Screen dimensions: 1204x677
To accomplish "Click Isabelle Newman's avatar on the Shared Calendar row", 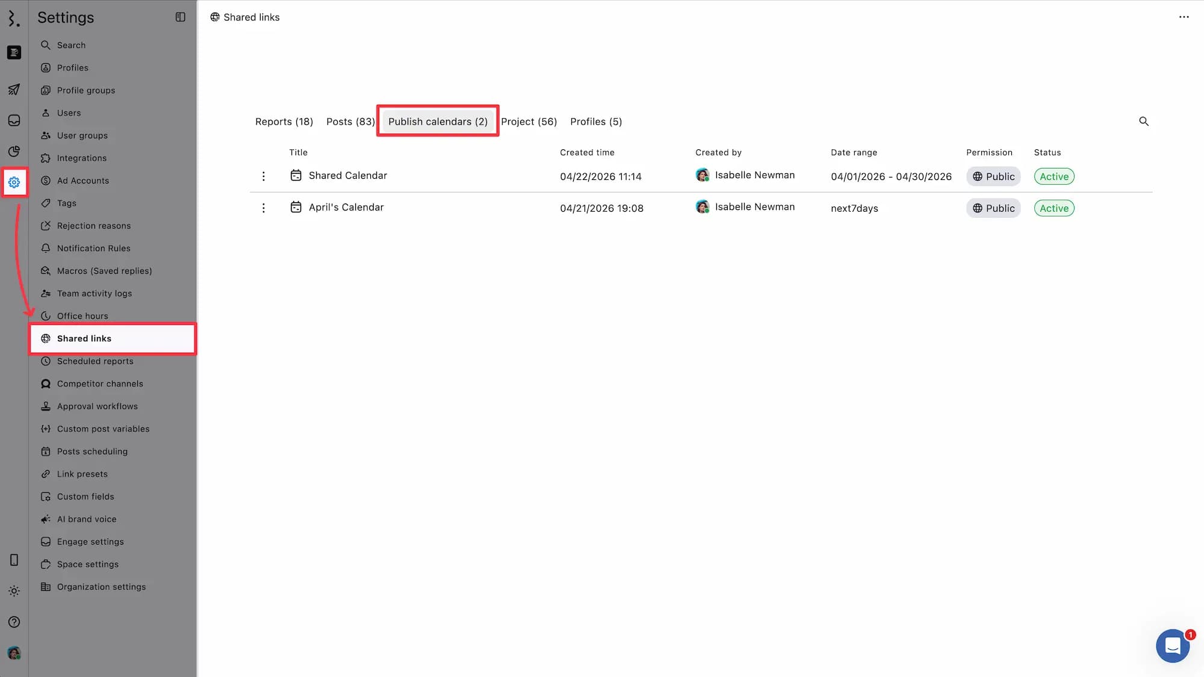I will [702, 175].
